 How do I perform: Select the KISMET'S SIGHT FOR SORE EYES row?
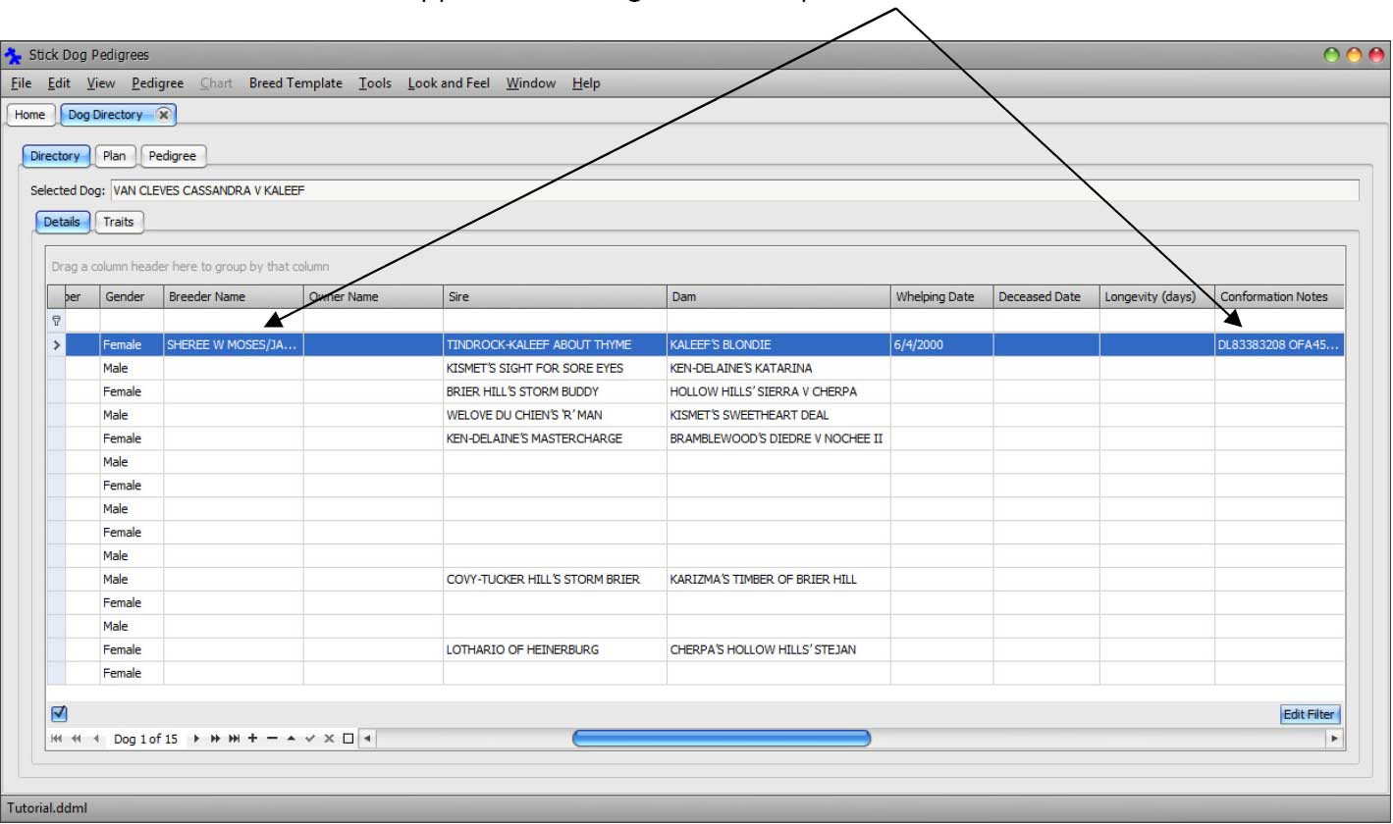534,369
